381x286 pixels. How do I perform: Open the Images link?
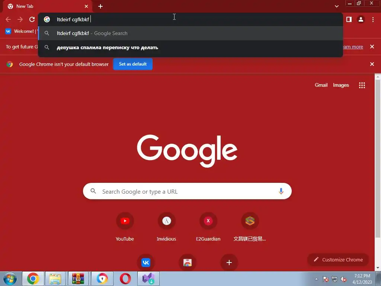(341, 85)
